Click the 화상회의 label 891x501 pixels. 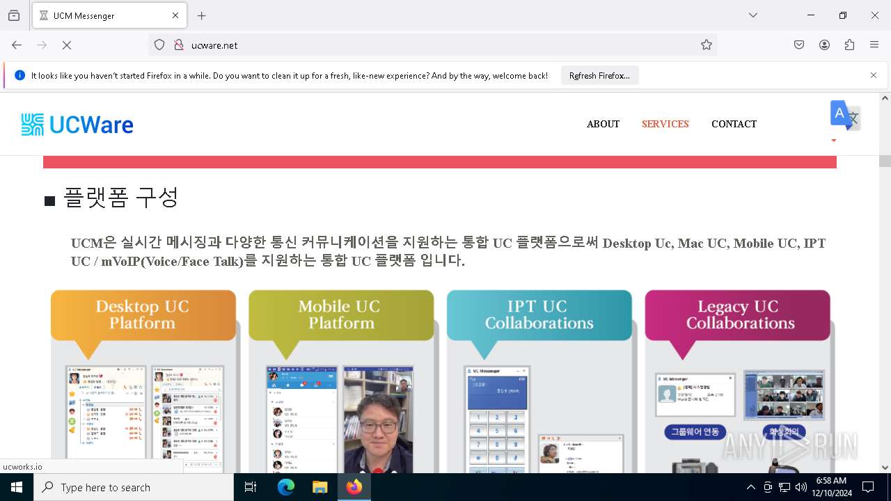click(x=784, y=432)
